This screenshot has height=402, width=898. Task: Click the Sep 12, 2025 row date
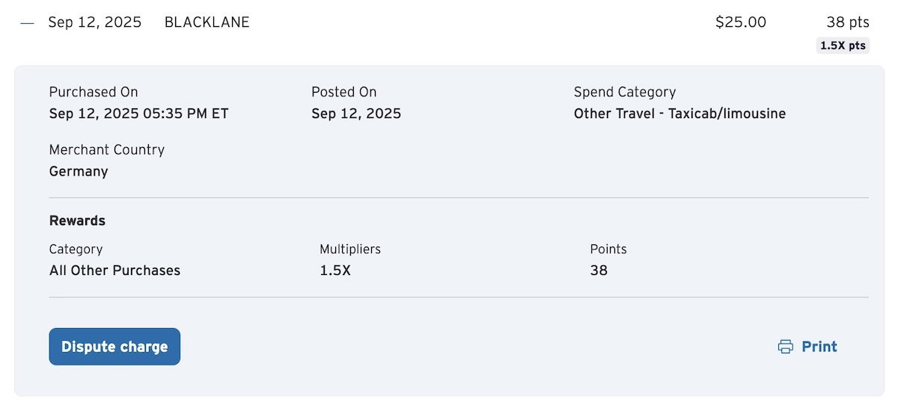[94, 22]
